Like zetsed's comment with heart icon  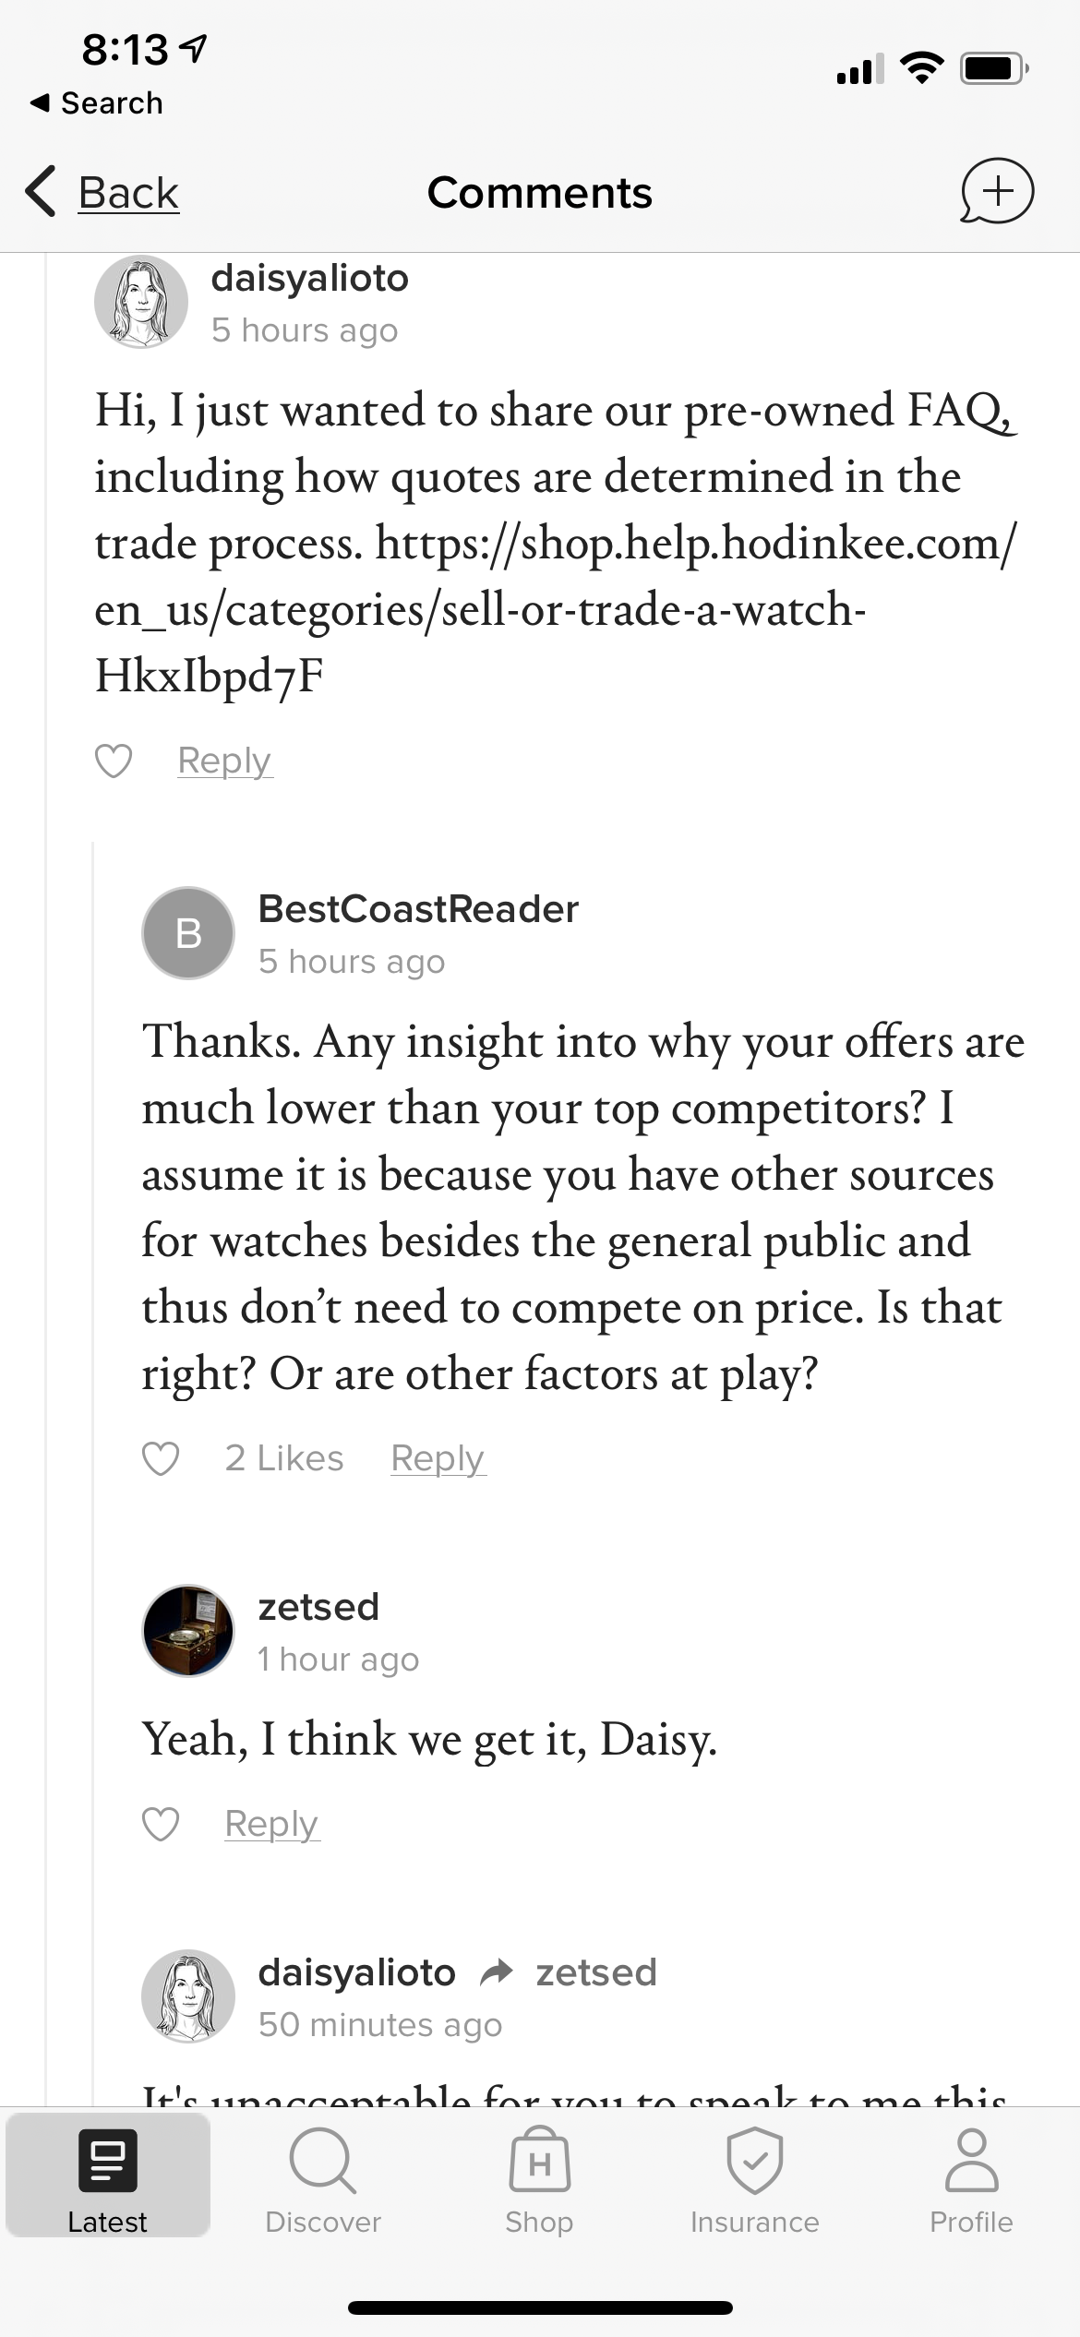161,1825
